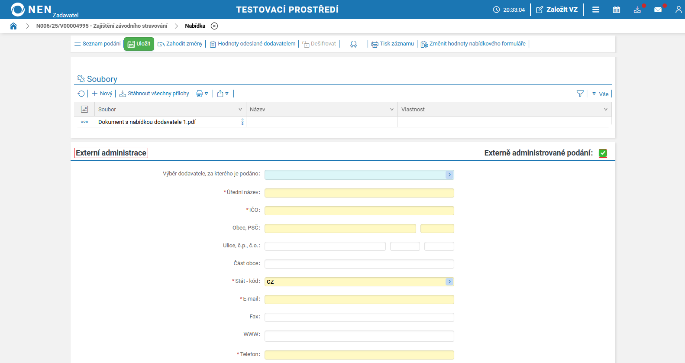Open the calendar icon in header
The height and width of the screenshot is (363, 685).
616,10
